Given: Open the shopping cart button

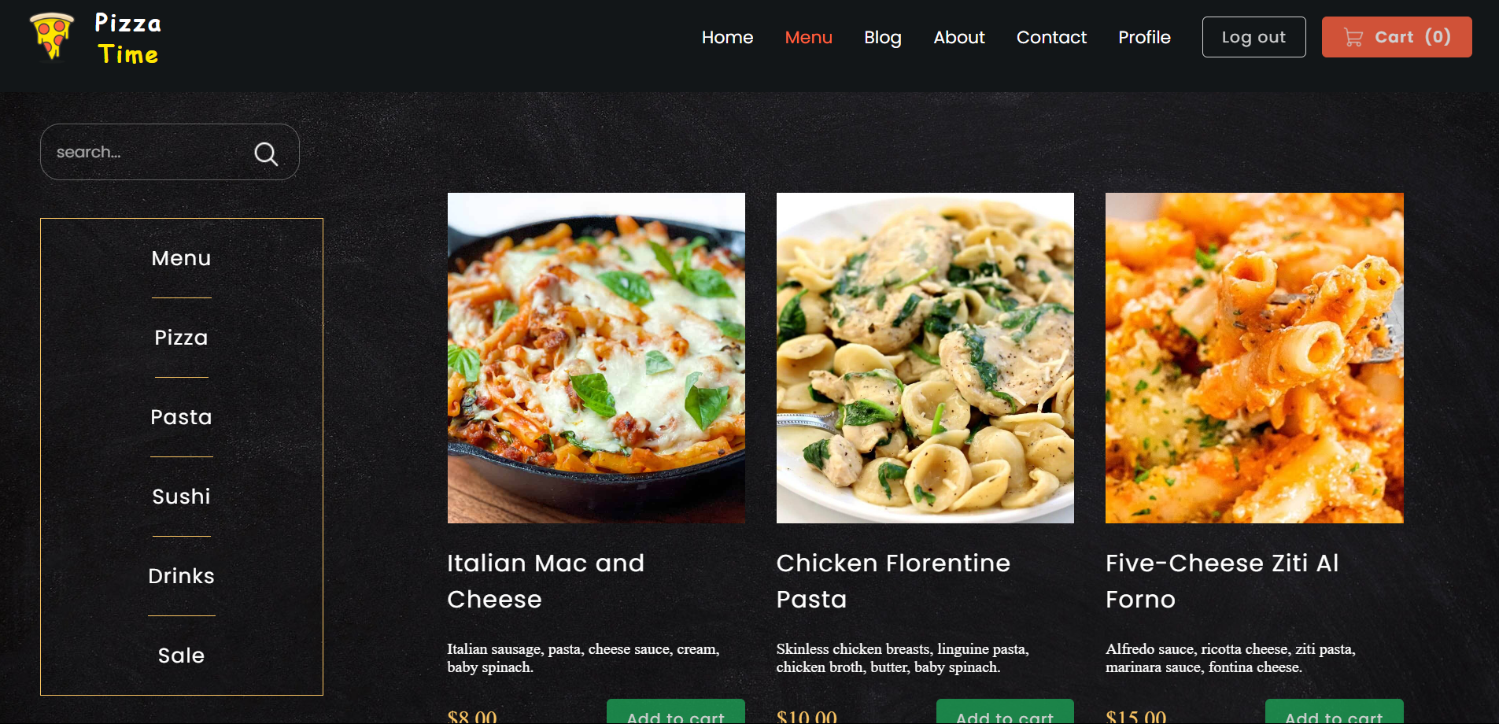Looking at the screenshot, I should (1396, 37).
